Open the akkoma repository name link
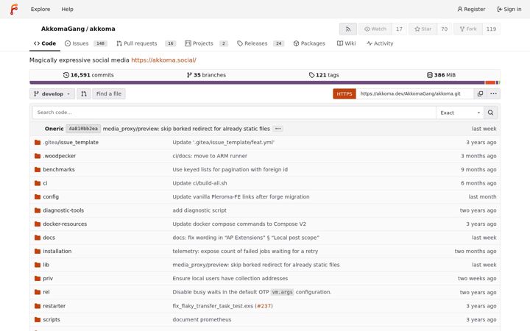Screen dimensions: 530x331 tap(102, 29)
